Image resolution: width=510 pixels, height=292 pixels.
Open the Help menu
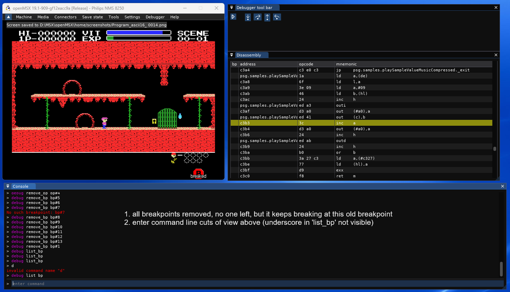pyautogui.click(x=175, y=17)
